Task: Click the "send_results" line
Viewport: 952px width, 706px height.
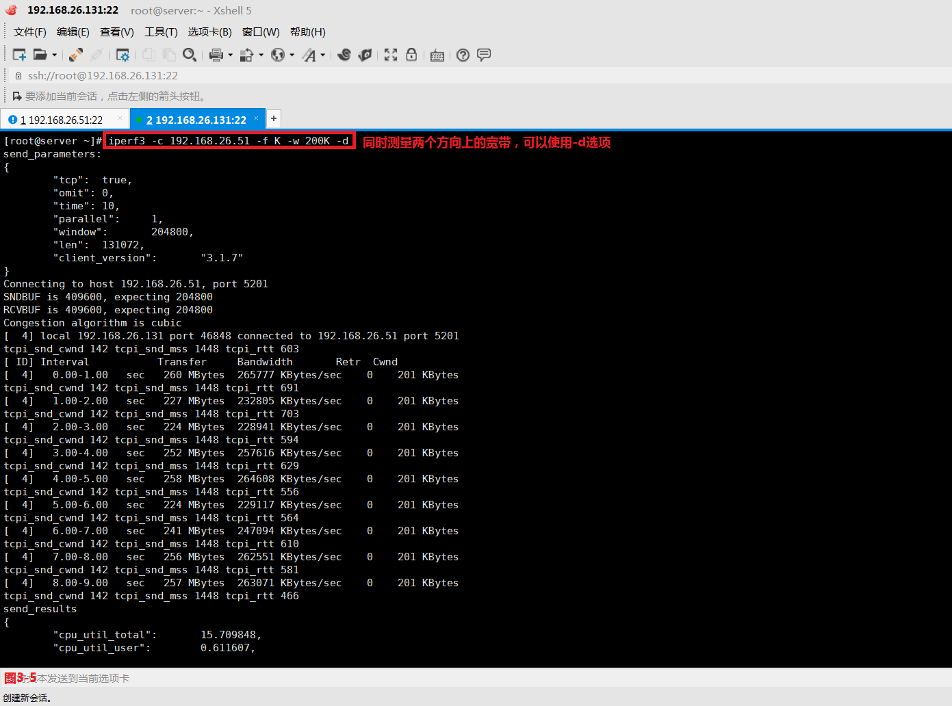Action: (x=40, y=609)
